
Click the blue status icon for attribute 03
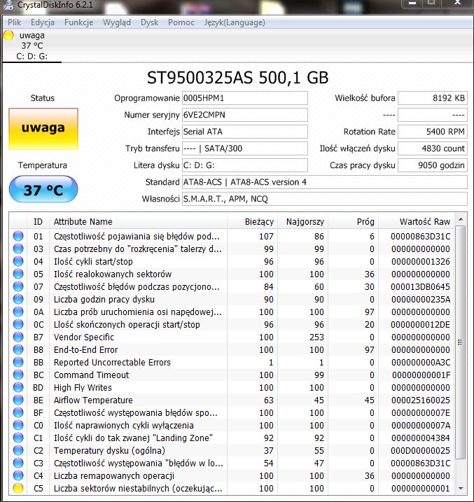pyautogui.click(x=18, y=249)
